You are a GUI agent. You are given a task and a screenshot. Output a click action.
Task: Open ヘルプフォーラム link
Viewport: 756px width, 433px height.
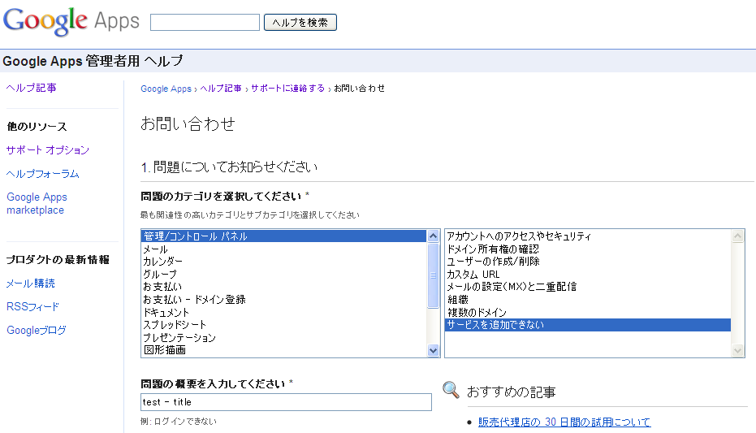coord(42,174)
